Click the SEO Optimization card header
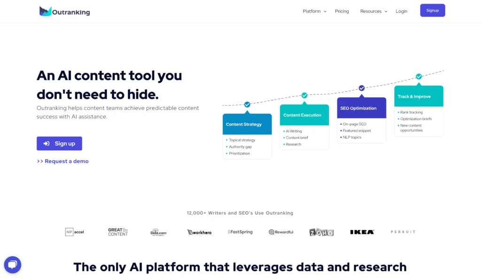This screenshot has width=481, height=278. point(362,108)
